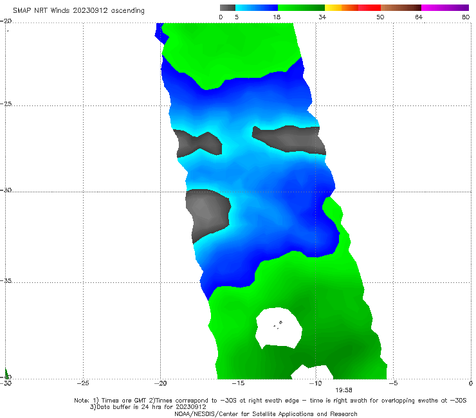The image size is (476, 418).
Task: Click the red segment of the color bar
Action: click(x=369, y=8)
